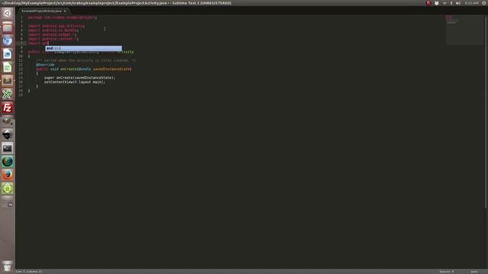Open the Spaces indentation setting in status bar
The height and width of the screenshot is (274, 488).
[x=447, y=272]
